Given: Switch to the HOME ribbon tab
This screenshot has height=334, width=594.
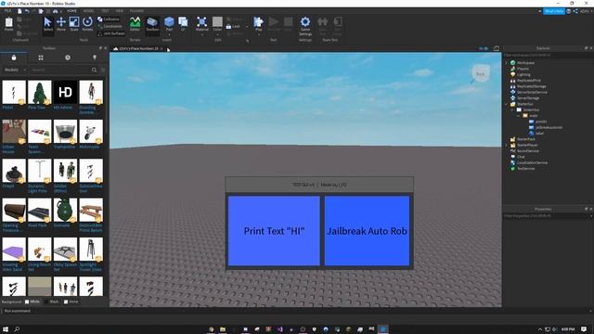Looking at the screenshot, I should 71,11.
